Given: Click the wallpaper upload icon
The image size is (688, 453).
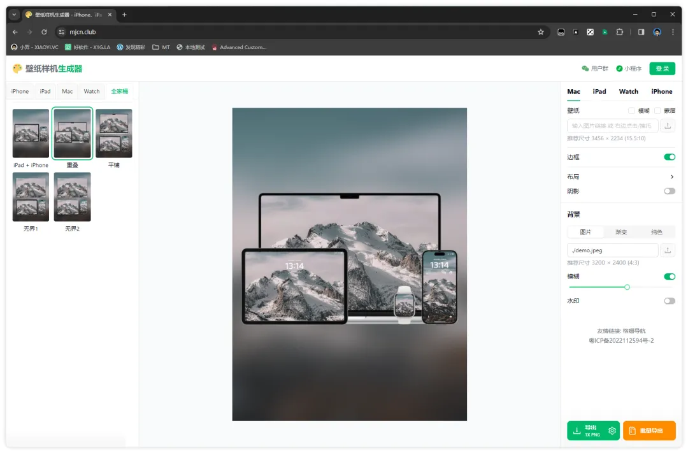Looking at the screenshot, I should pyautogui.click(x=668, y=126).
